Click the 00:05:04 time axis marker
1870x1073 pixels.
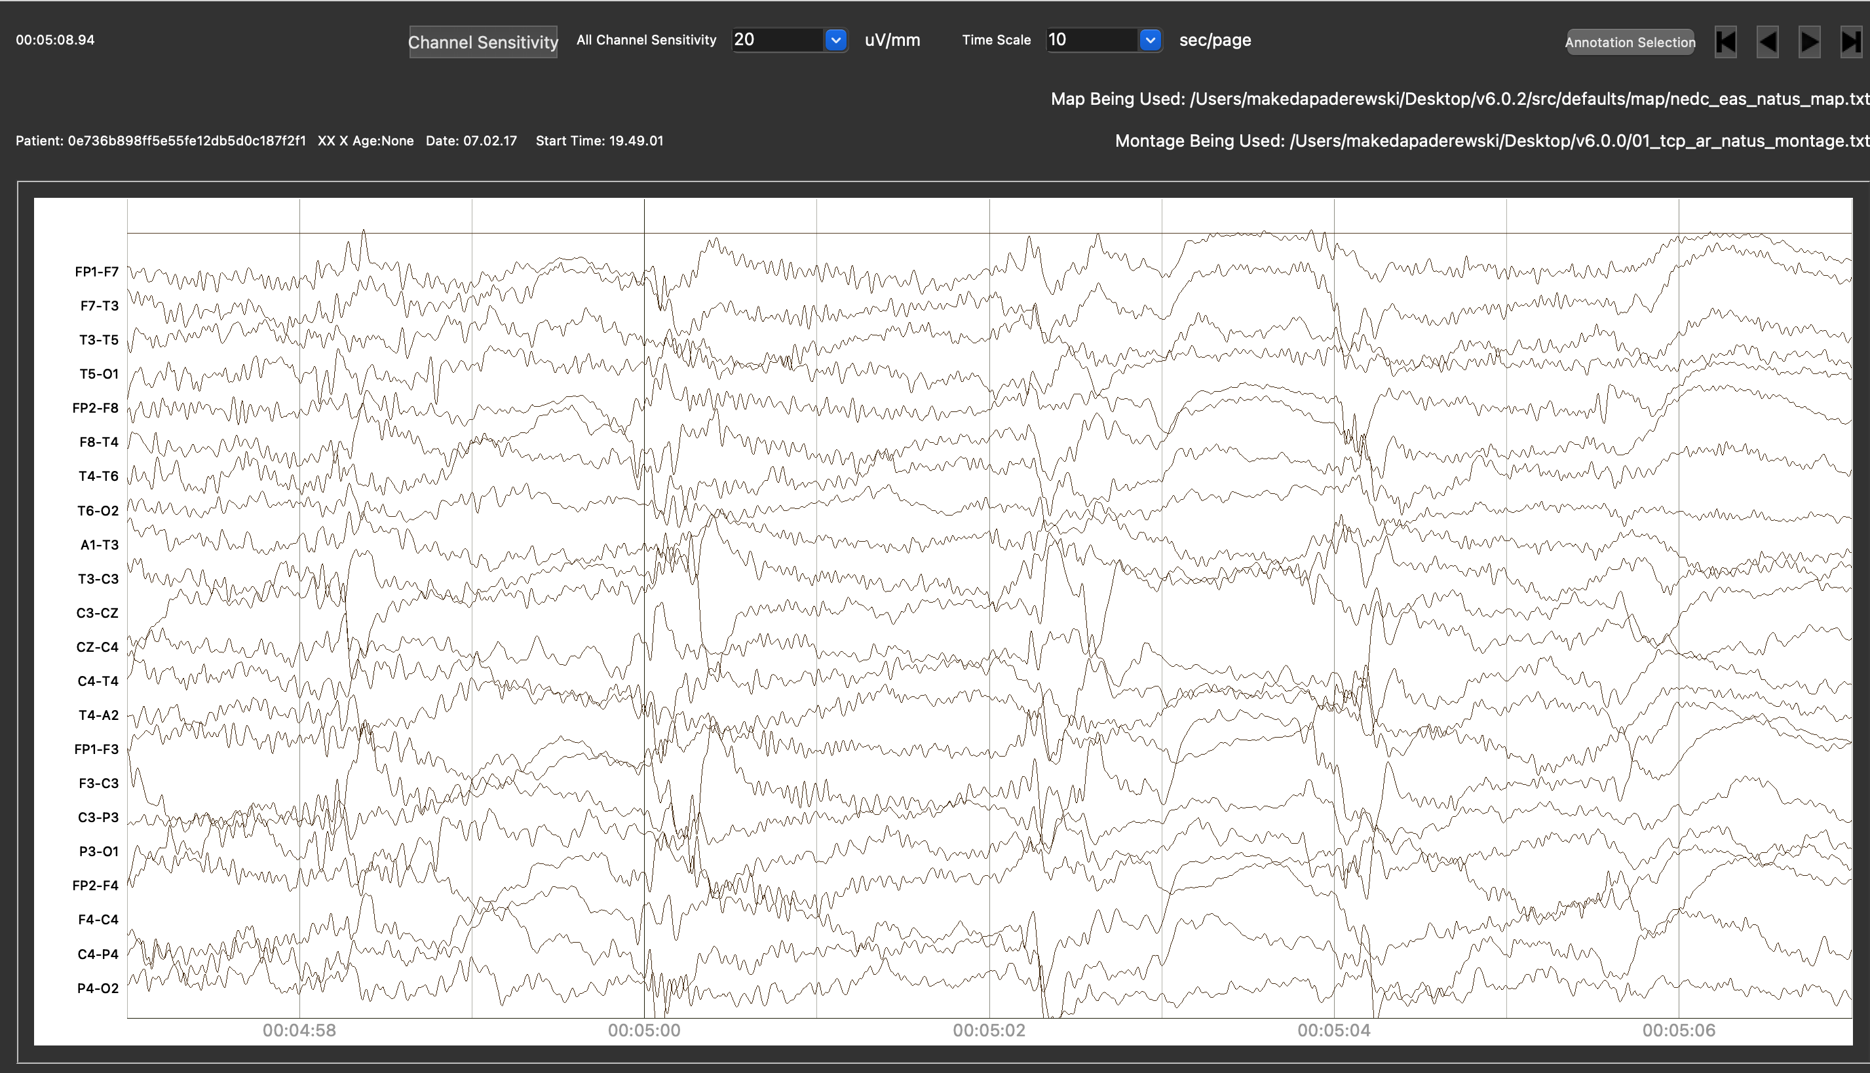(1333, 1030)
